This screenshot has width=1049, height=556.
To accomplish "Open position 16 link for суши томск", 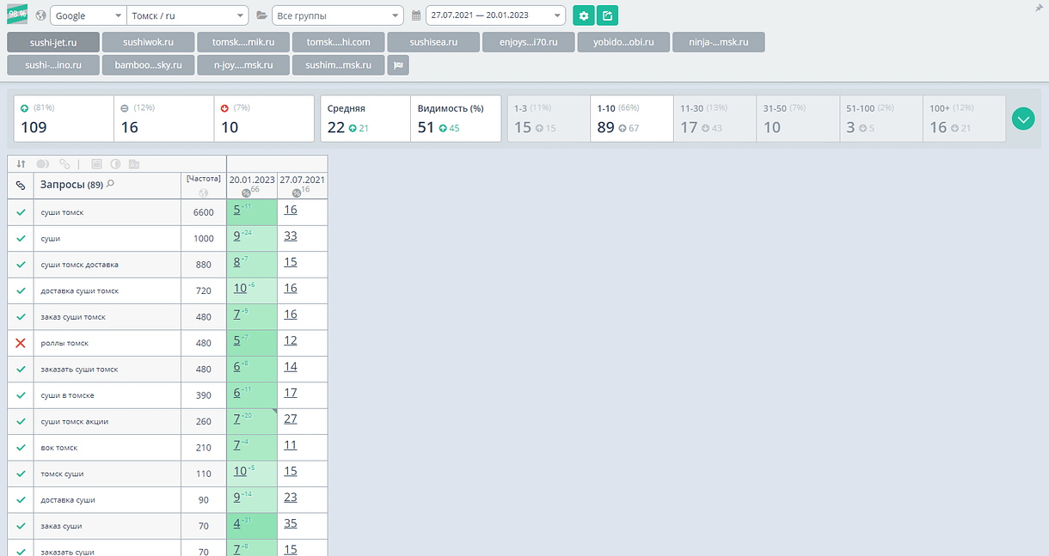I will click(291, 211).
